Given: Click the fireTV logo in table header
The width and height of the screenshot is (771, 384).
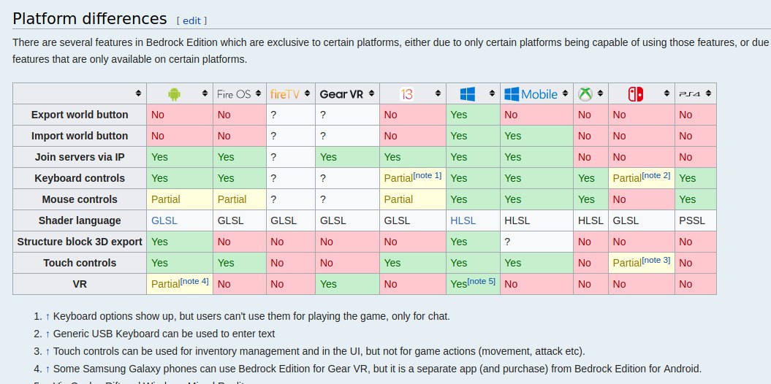Looking at the screenshot, I should (285, 93).
